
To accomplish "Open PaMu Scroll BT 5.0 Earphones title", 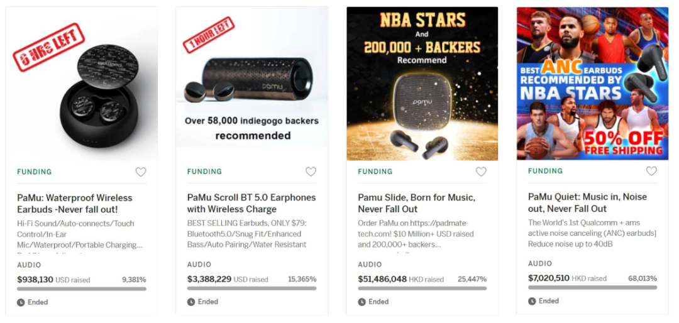I will click(251, 203).
